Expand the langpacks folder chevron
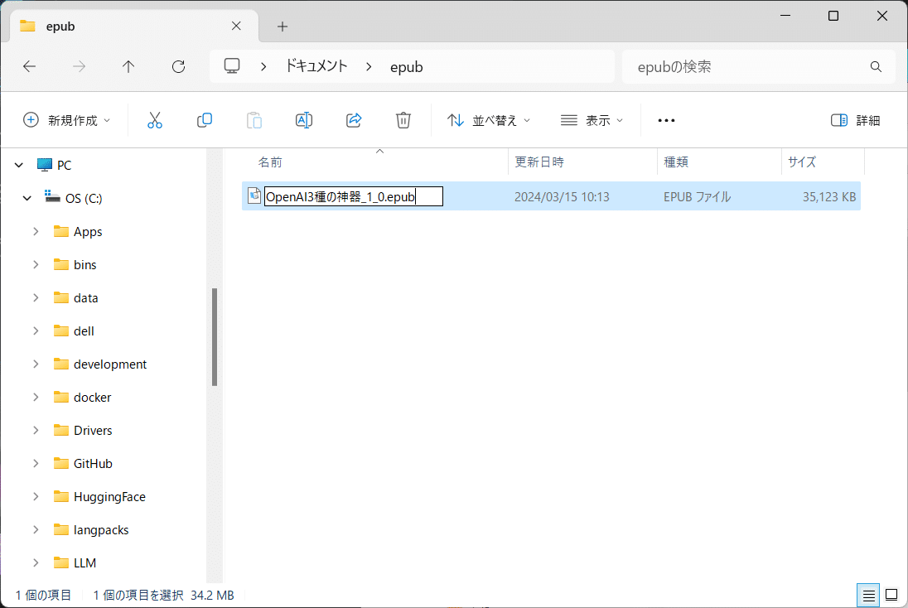 point(36,529)
